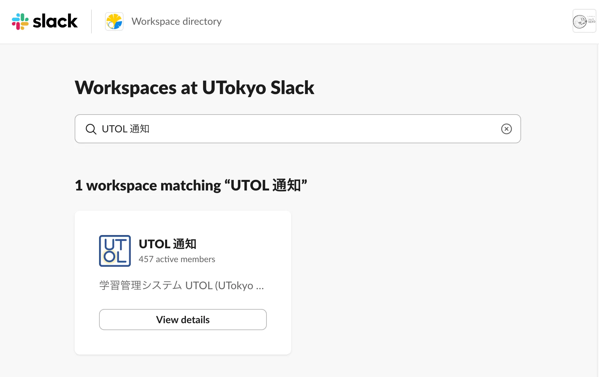Expand the truncated "学習管理システム UTOL" description
This screenshot has width=599, height=377.
tap(182, 285)
